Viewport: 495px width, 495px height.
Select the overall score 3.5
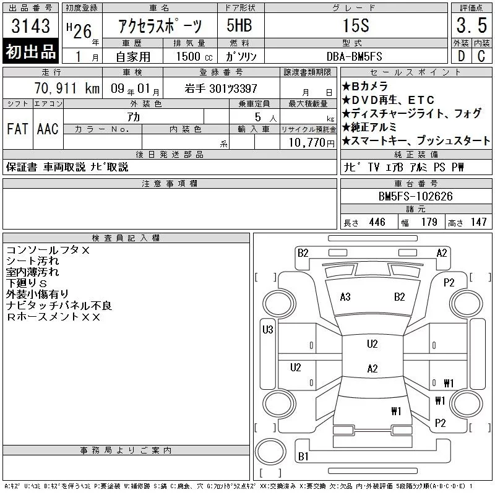pos(471,27)
